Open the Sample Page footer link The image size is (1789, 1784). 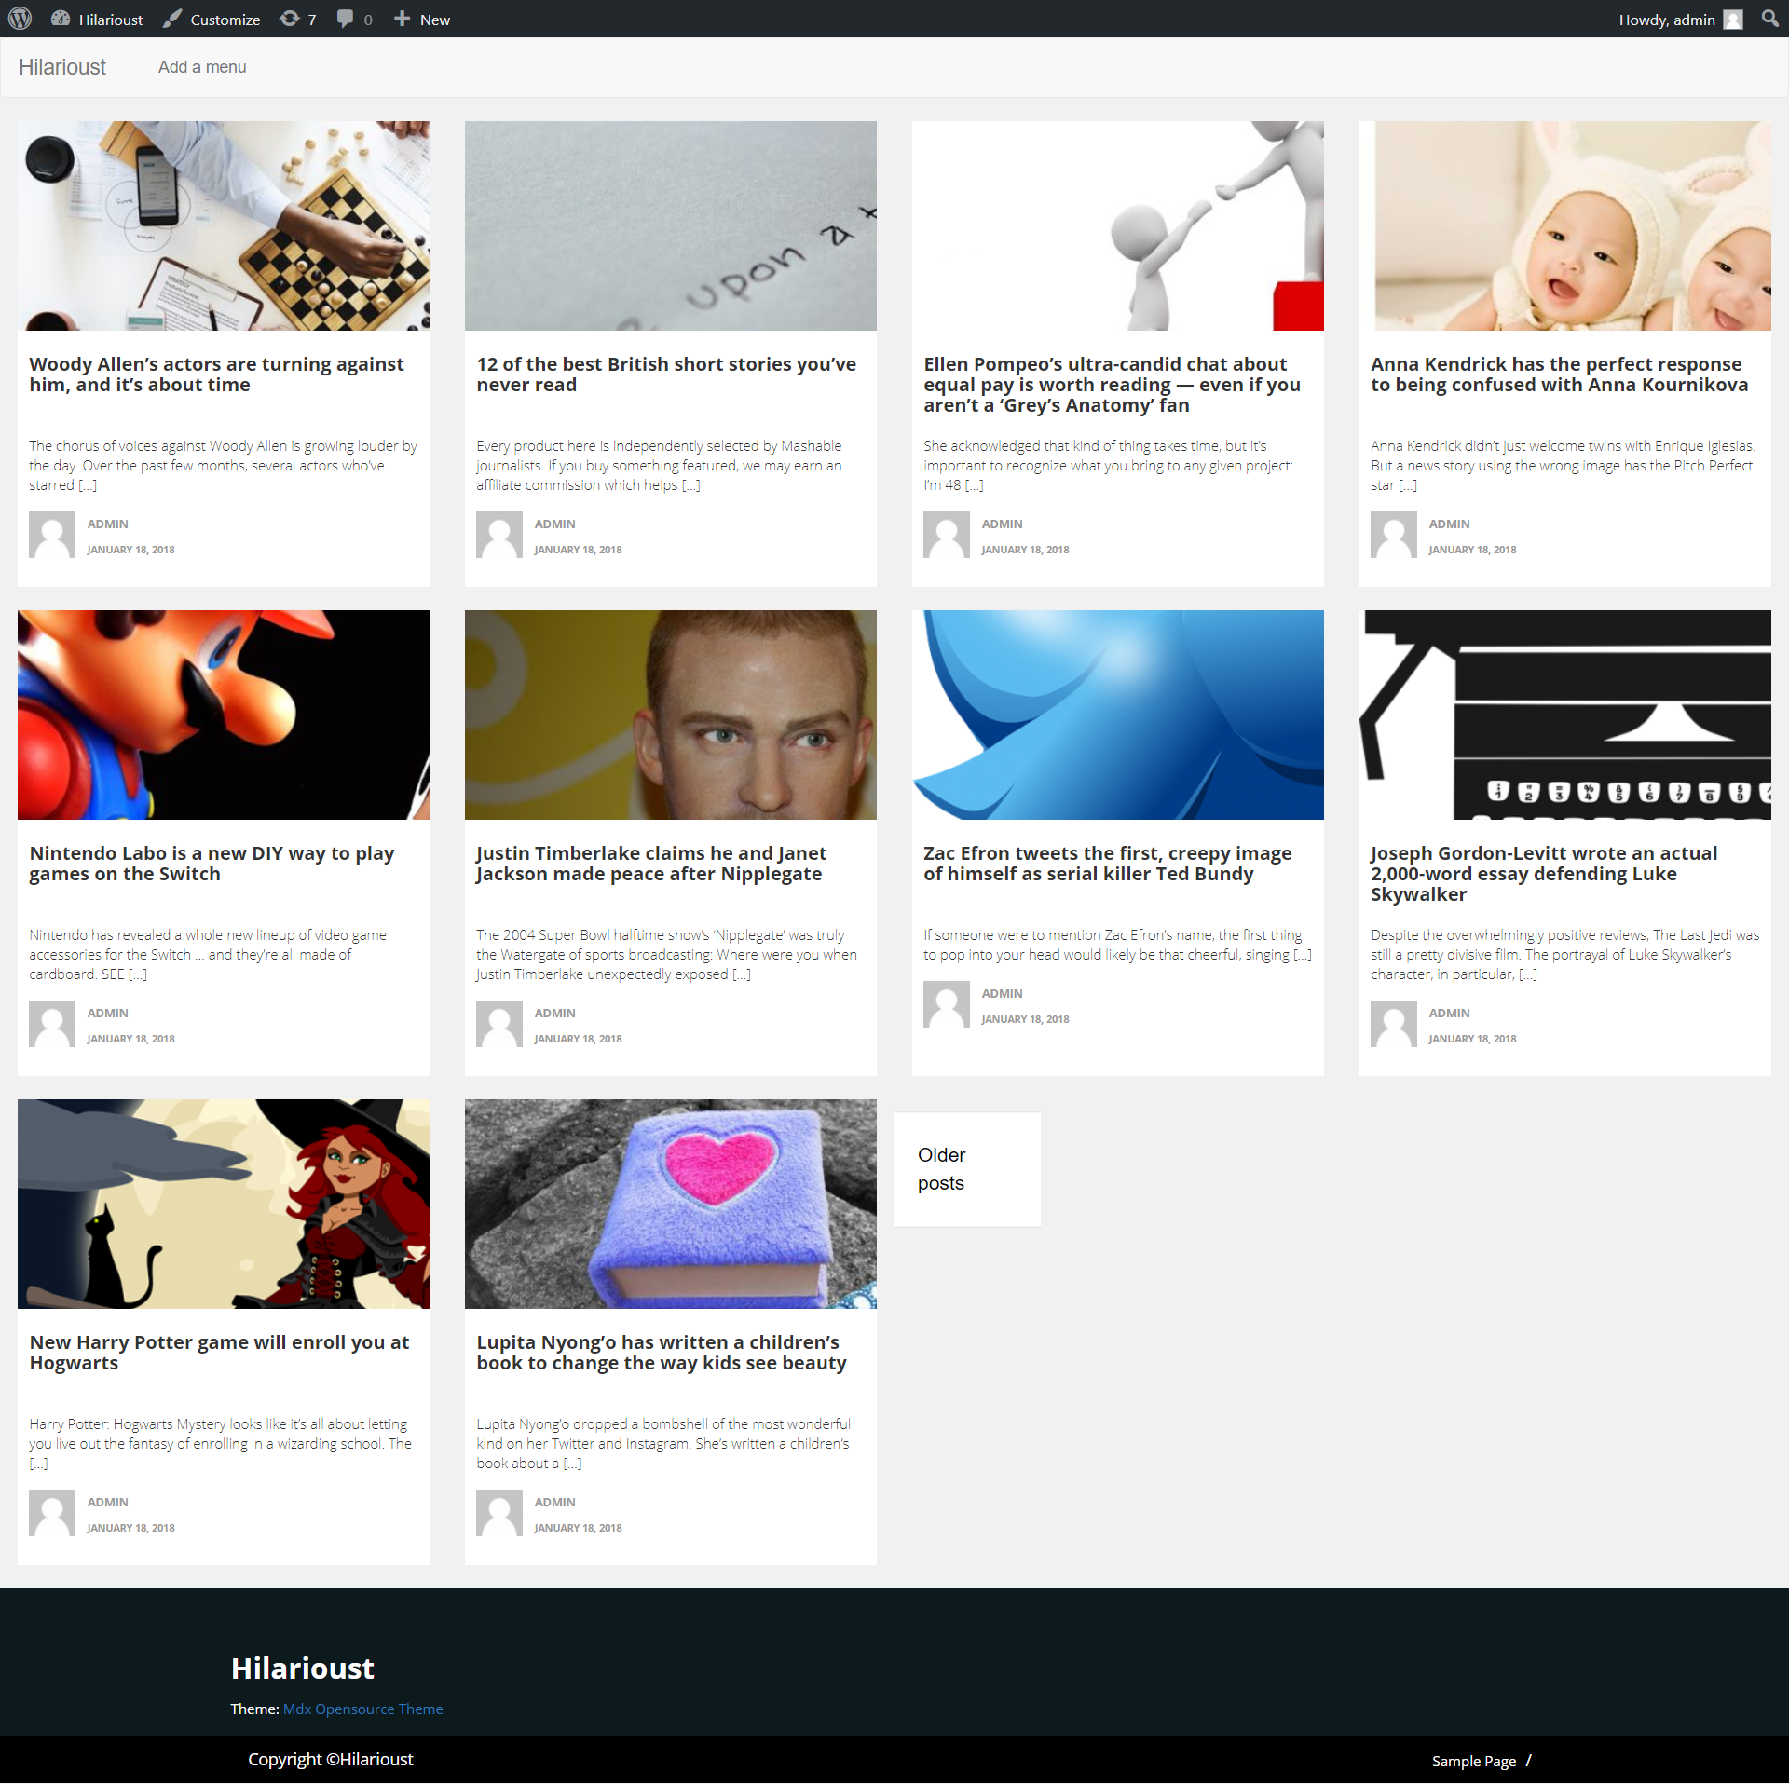click(x=1473, y=1761)
